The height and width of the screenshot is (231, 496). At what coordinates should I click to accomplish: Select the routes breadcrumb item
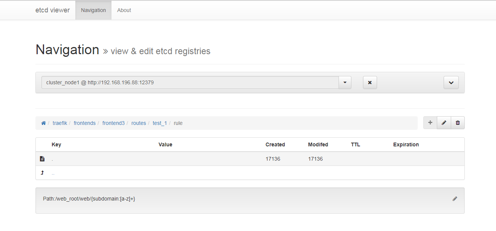tap(139, 123)
